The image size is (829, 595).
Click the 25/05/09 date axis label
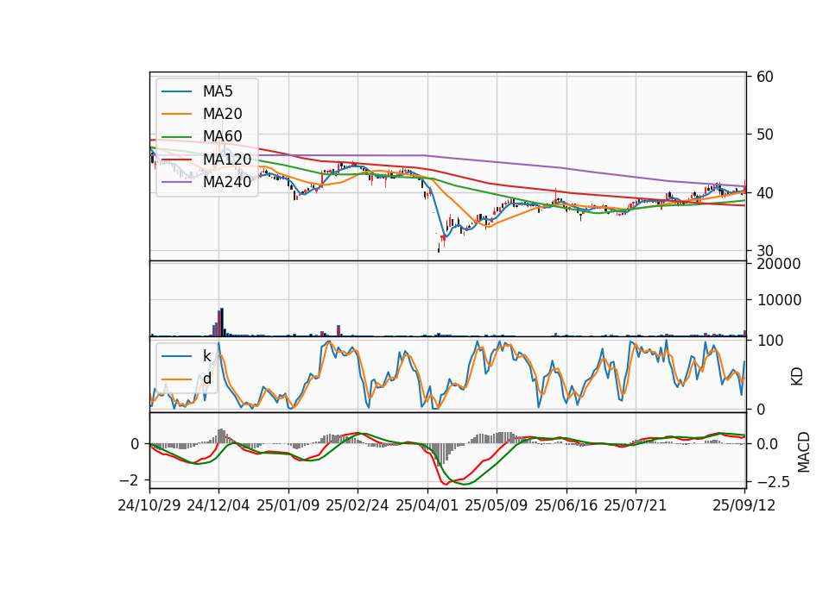tap(497, 505)
